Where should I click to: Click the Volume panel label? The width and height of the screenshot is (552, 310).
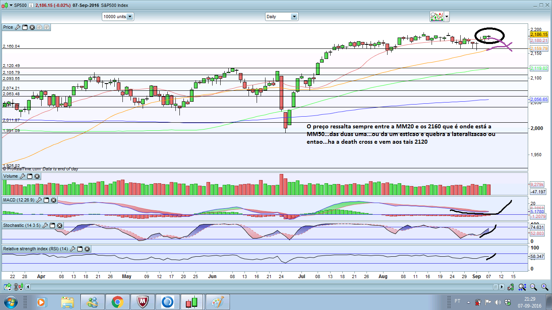pos(11,176)
